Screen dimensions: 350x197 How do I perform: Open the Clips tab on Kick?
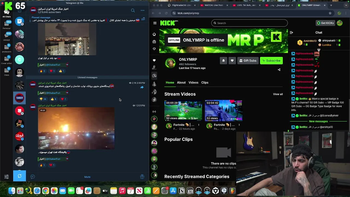[205, 83]
